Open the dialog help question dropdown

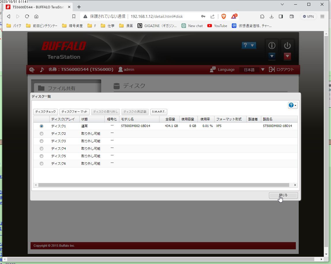pyautogui.click(x=293, y=105)
